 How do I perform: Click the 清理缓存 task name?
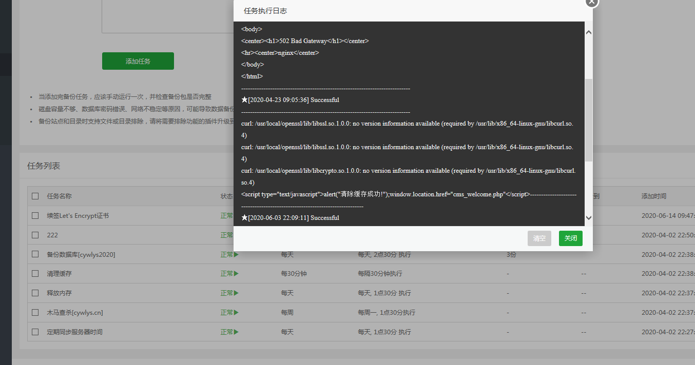[x=60, y=274]
